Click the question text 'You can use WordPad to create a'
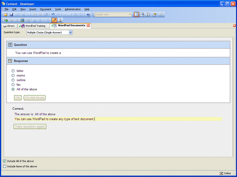This screenshot has height=177, width=237. (x=38, y=53)
